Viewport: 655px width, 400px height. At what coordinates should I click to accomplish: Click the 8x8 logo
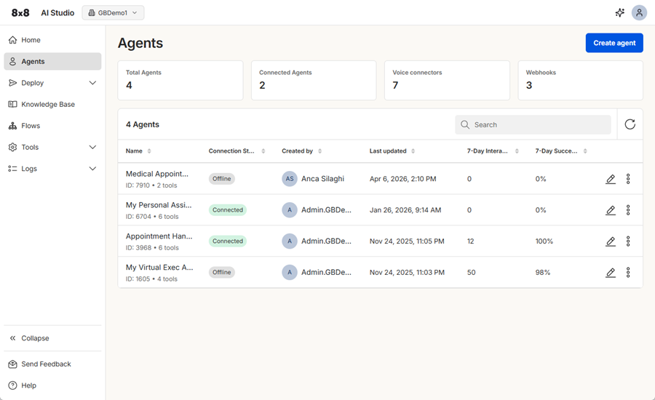coord(20,13)
